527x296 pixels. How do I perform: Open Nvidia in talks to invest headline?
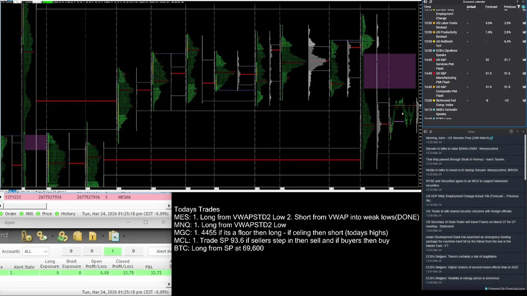[x=472, y=170]
